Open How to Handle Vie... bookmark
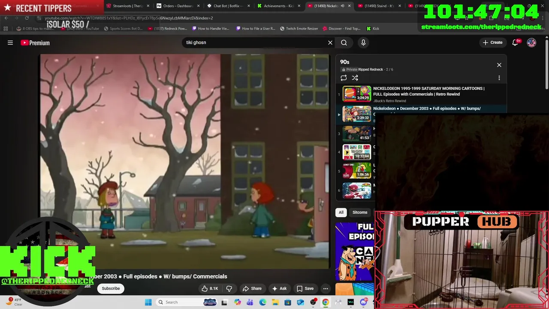Viewport: 549px width, 309px height. pyautogui.click(x=211, y=29)
